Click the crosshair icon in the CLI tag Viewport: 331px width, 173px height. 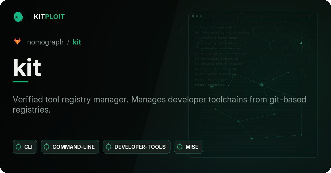pos(18,147)
